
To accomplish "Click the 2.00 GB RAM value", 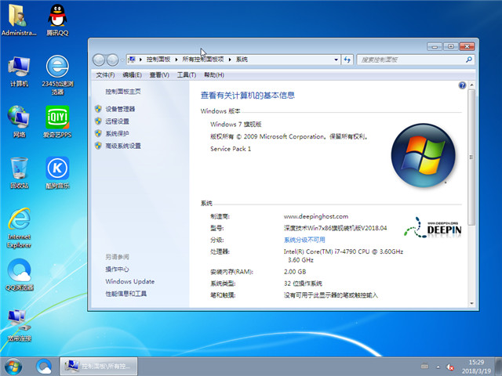I will click(x=295, y=272).
